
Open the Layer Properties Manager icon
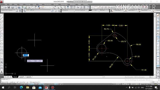tap(24, 10)
